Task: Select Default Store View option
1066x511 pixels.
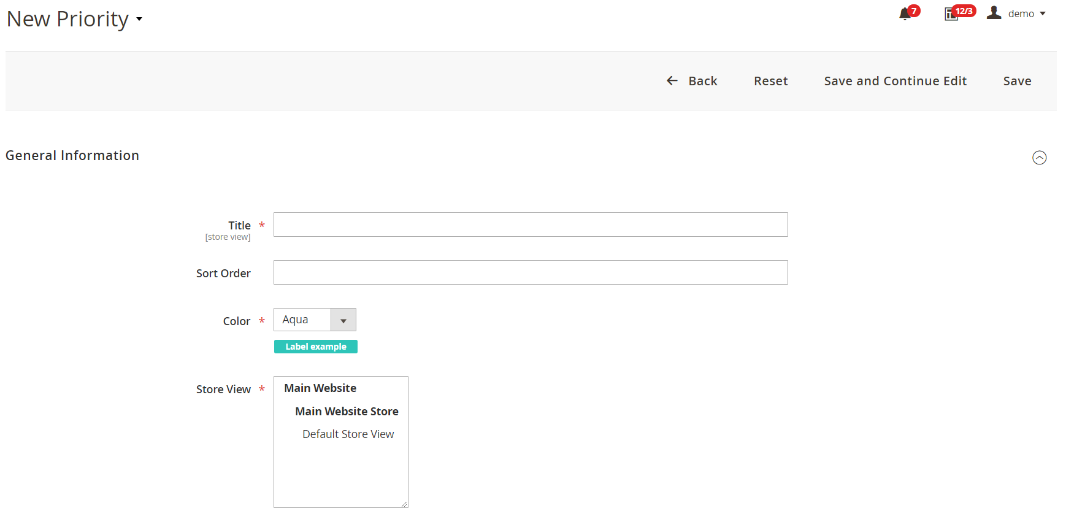Action: [348, 434]
